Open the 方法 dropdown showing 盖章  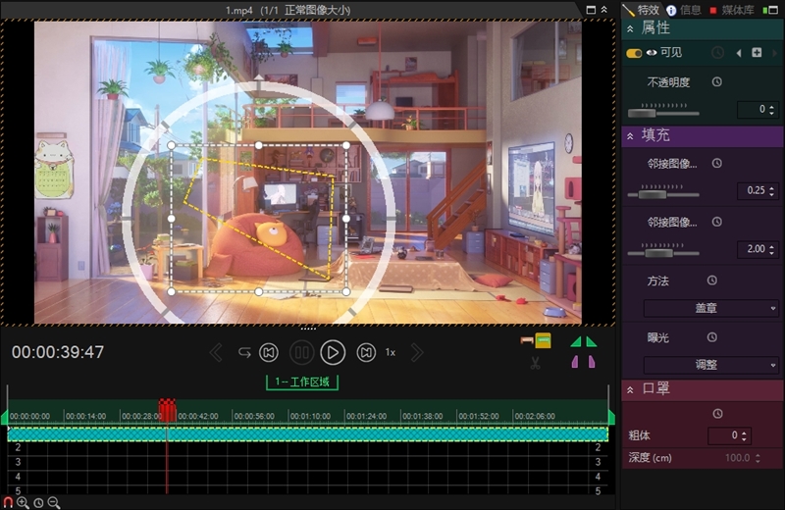(710, 308)
